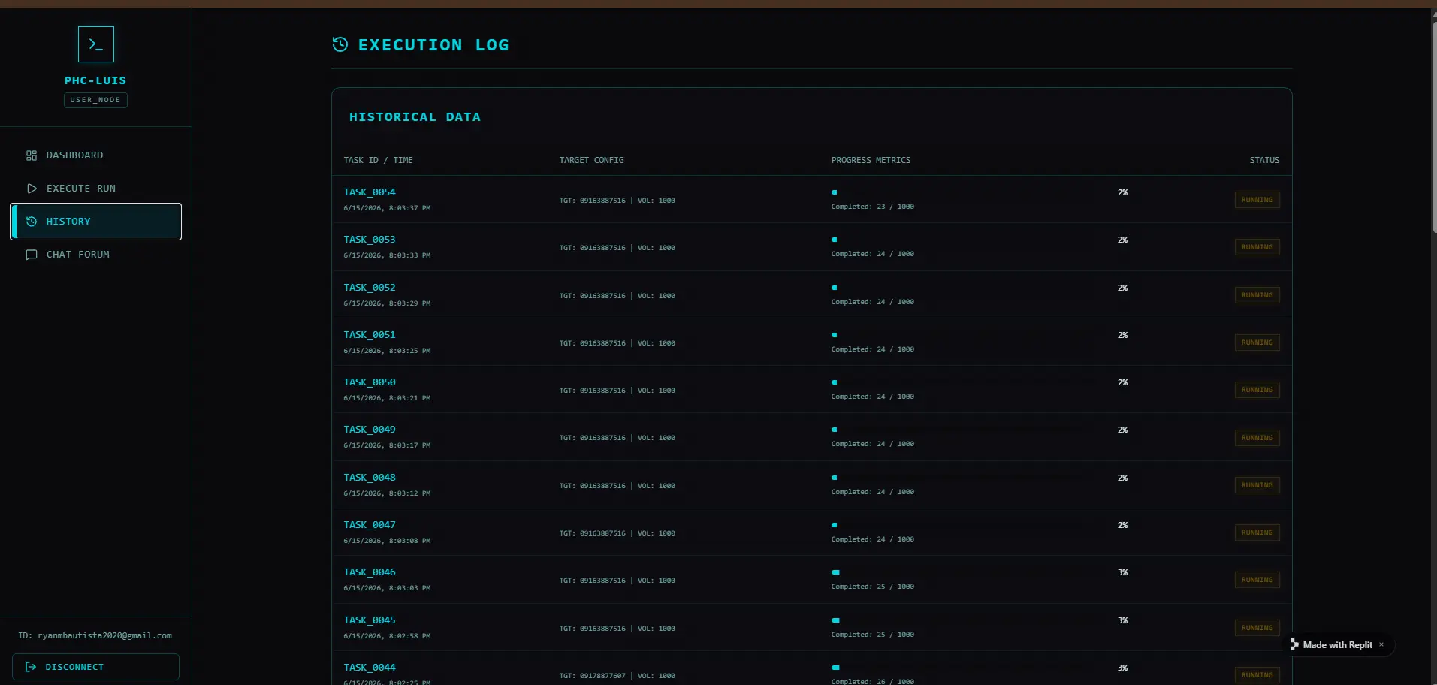Select task ID TASK_0050

370,382
